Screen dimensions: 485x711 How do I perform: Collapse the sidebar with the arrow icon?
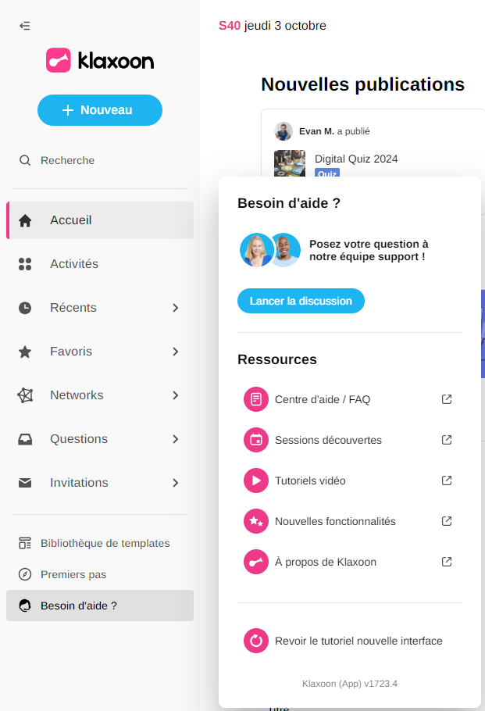[x=25, y=26]
